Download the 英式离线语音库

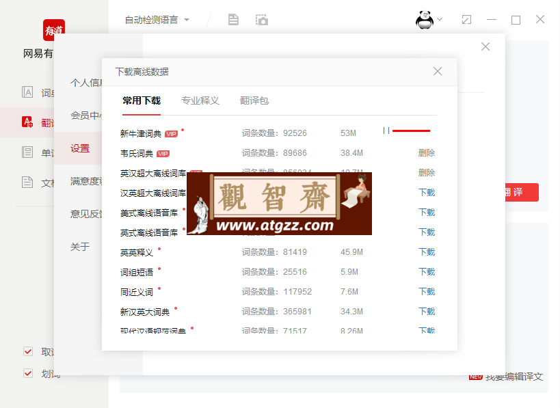click(x=427, y=232)
